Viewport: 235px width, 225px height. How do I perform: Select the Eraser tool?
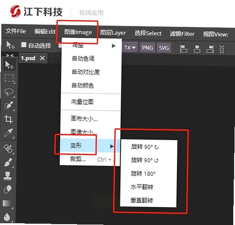8,189
